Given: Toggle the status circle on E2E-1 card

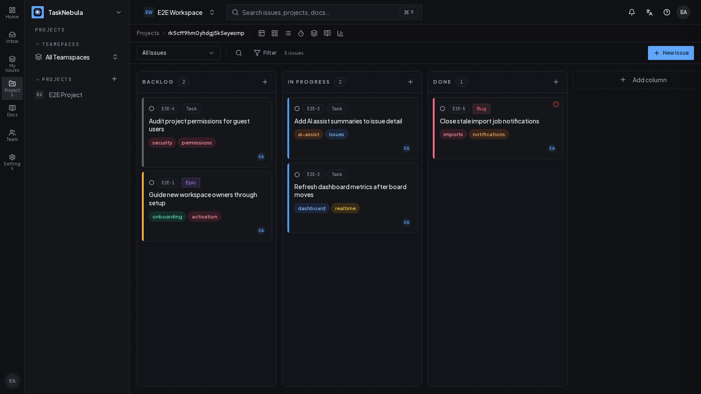Looking at the screenshot, I should 152,183.
